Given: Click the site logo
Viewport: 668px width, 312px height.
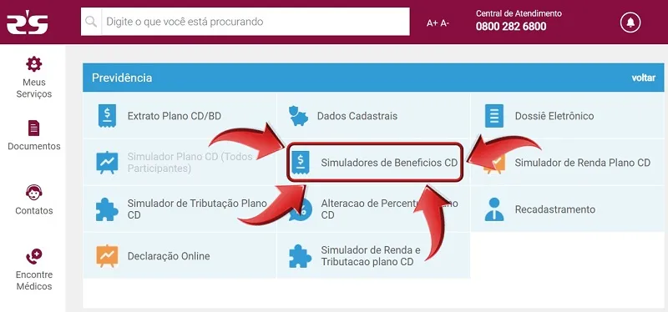Looking at the screenshot, I should [x=27, y=23].
